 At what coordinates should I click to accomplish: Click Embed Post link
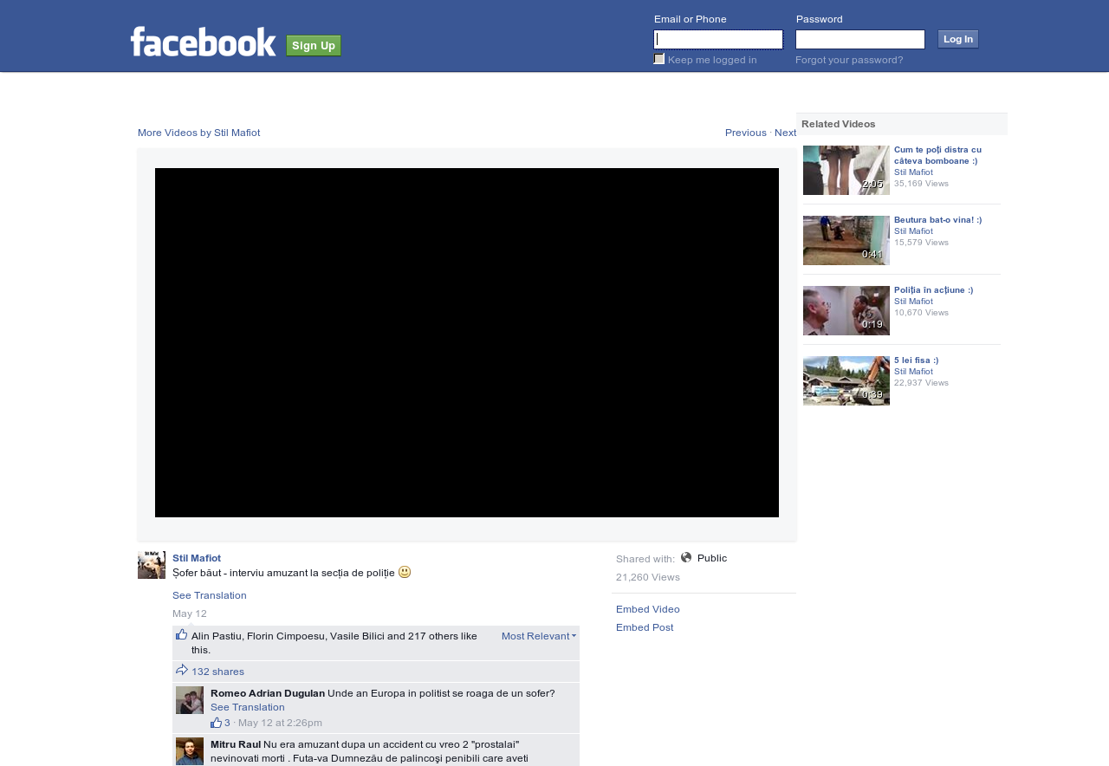(x=645, y=627)
